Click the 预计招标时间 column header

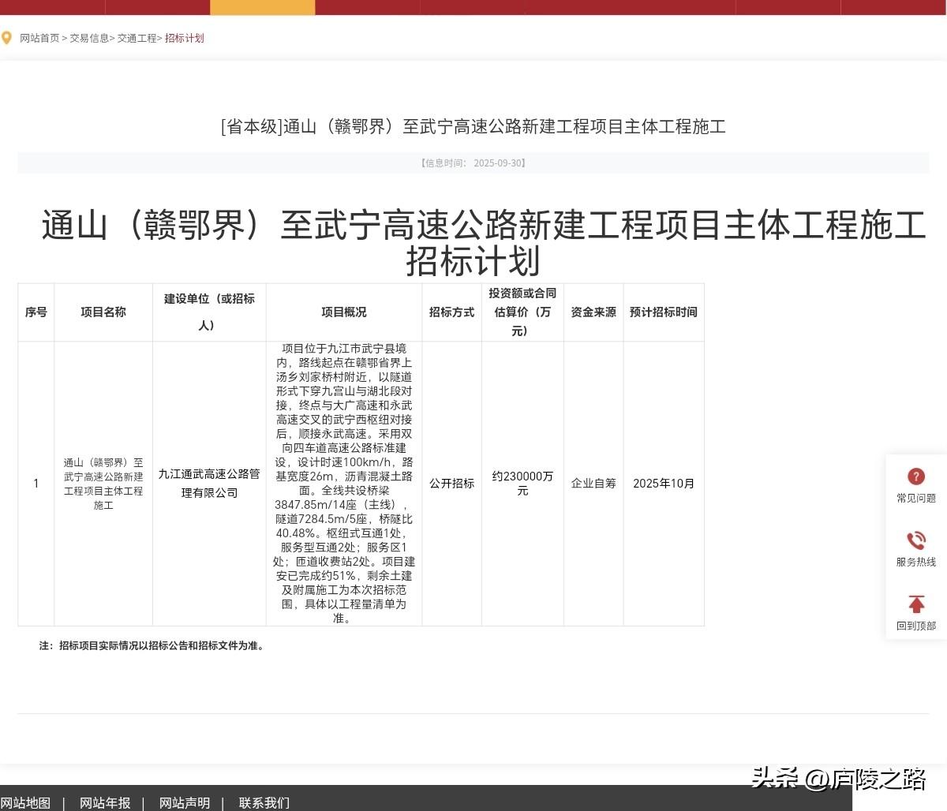pos(664,312)
